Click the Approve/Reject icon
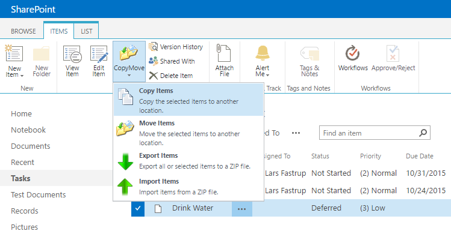 point(393,53)
